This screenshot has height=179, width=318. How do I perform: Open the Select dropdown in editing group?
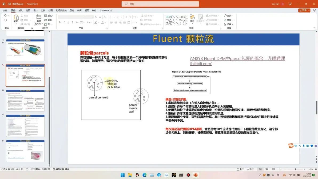coord(229,24)
